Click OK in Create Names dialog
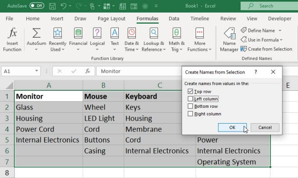298x178 pixels. point(232,127)
